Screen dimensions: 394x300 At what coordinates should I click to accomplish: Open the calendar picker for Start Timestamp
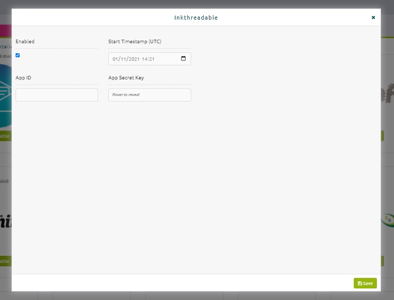[184, 58]
